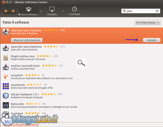This screenshot has width=163, height=127.
Task: Click the IcedTea Java Web Start icon
Action: pyautogui.click(x=6, y=67)
